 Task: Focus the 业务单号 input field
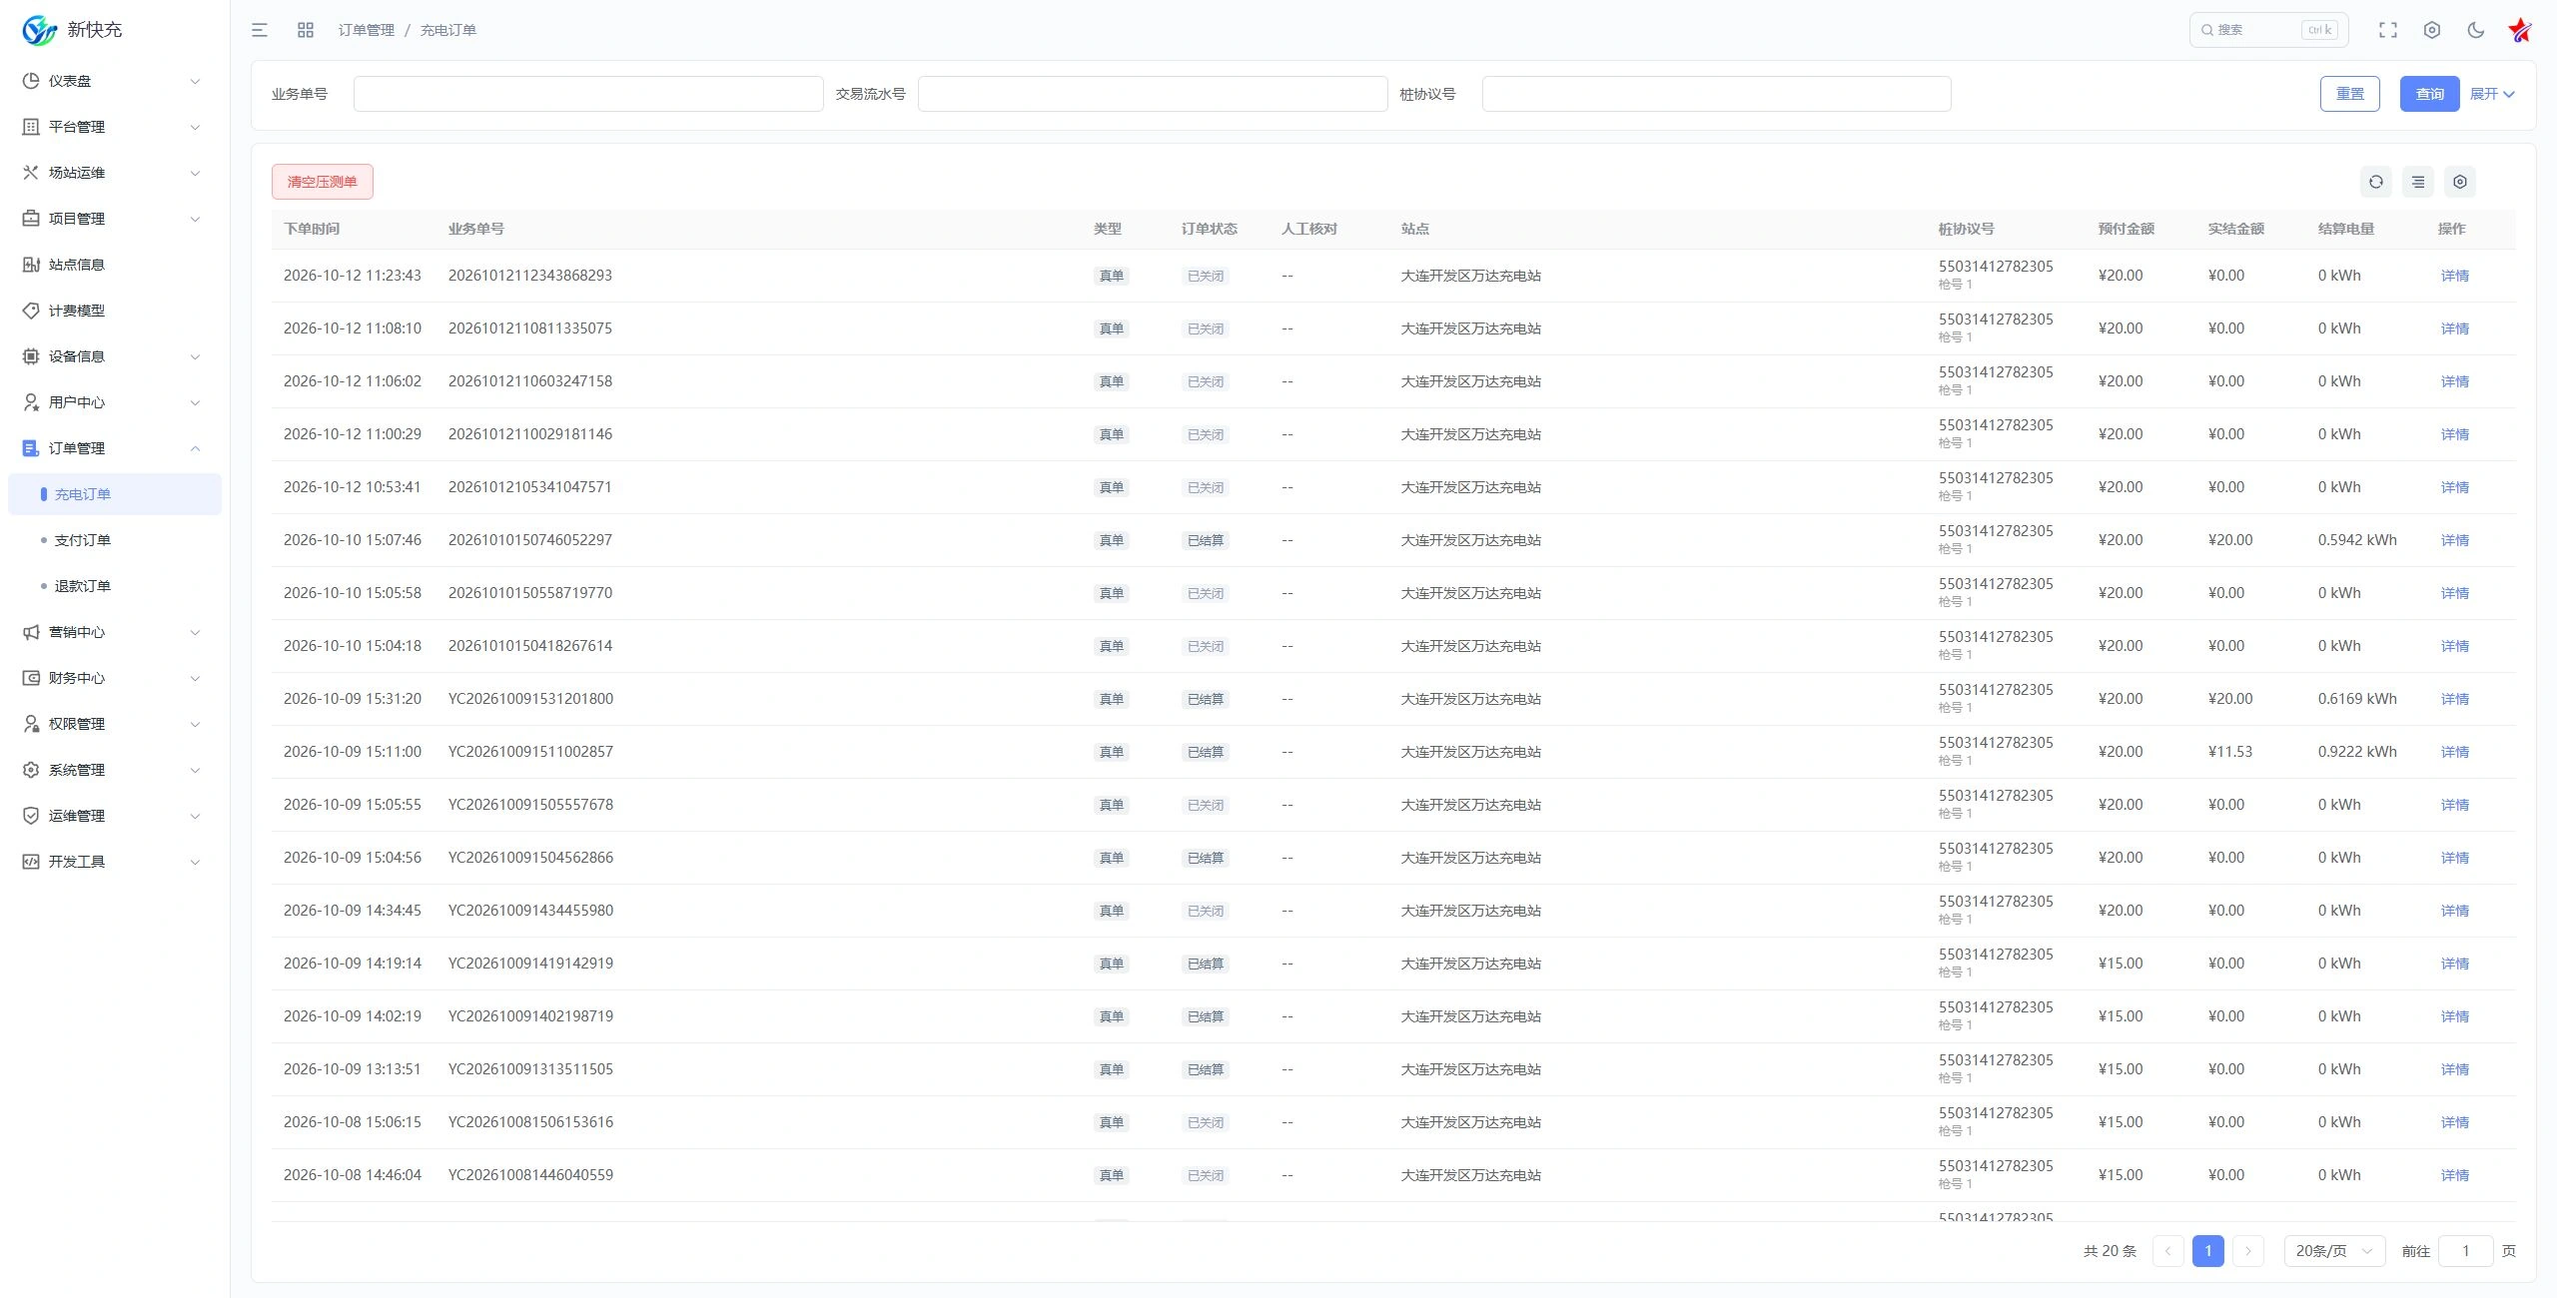pyautogui.click(x=588, y=94)
